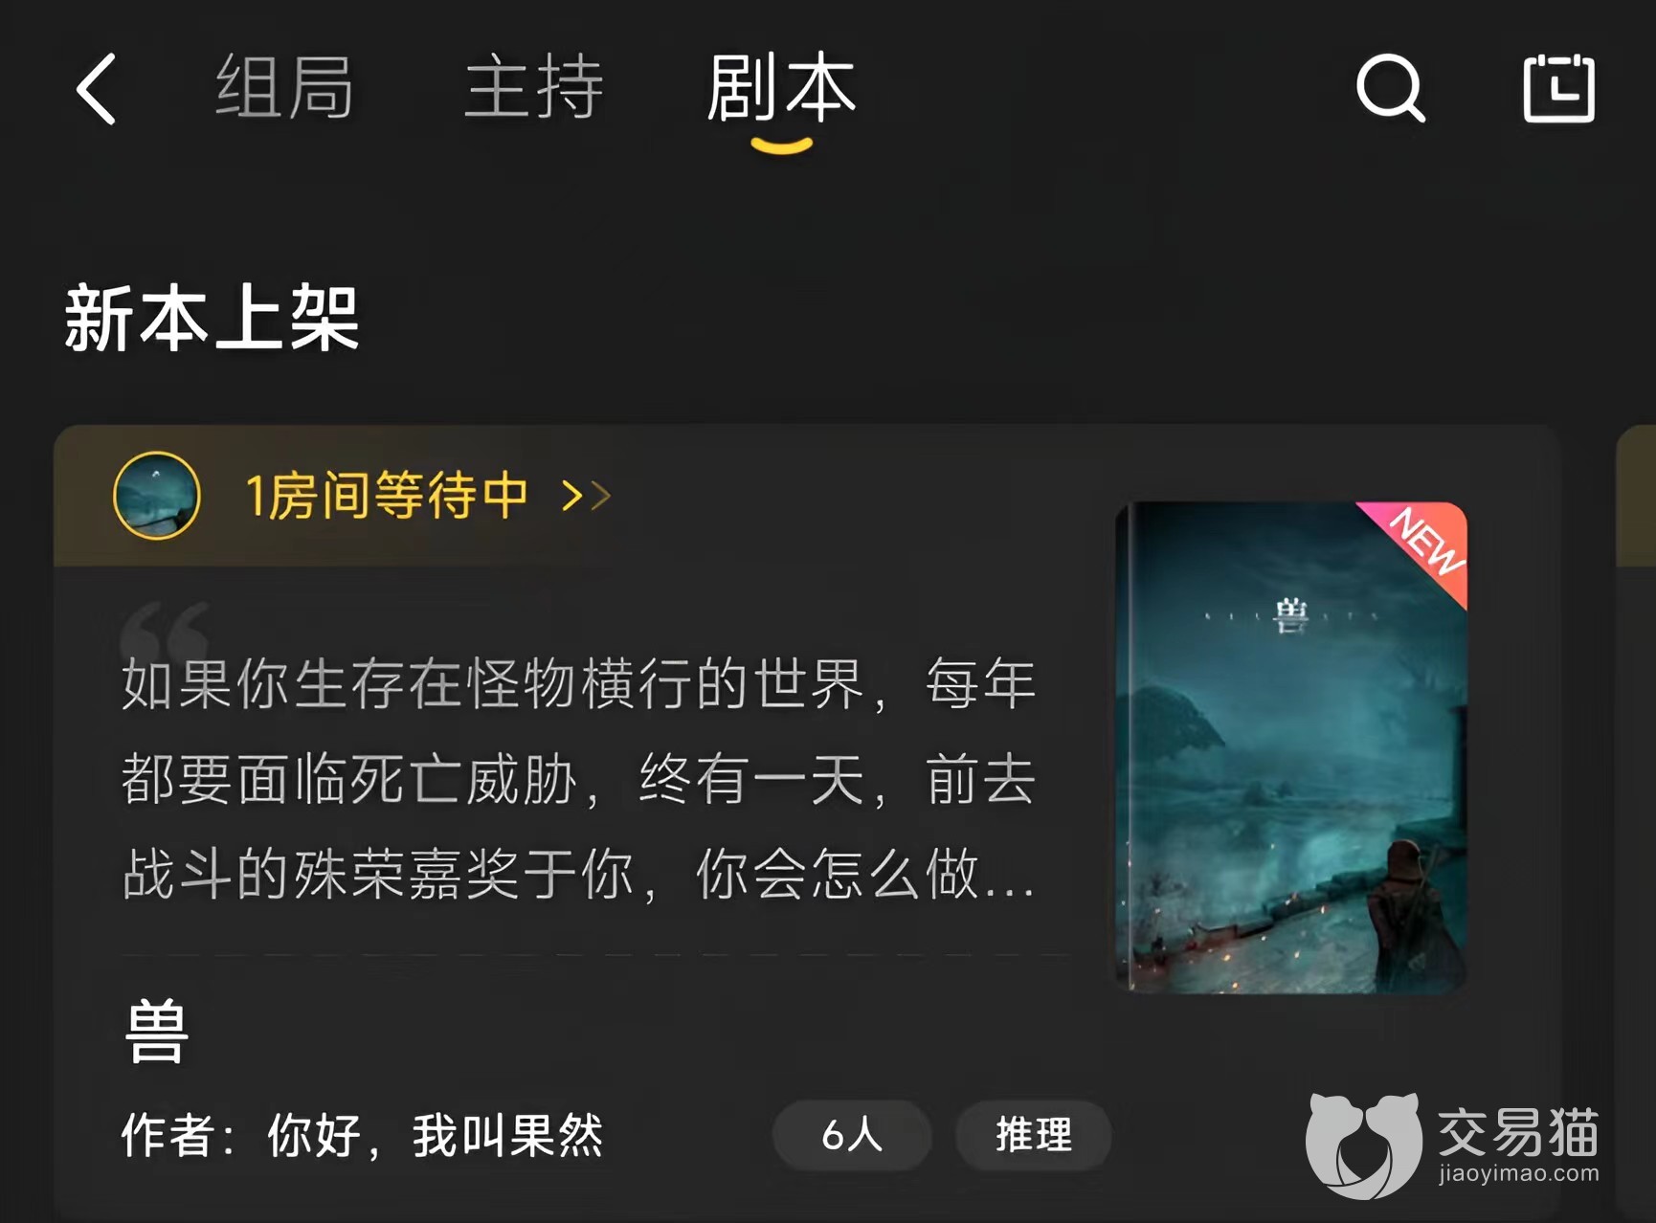Switch to the 主持 tab
Viewport: 1656px width, 1223px height.
click(533, 87)
